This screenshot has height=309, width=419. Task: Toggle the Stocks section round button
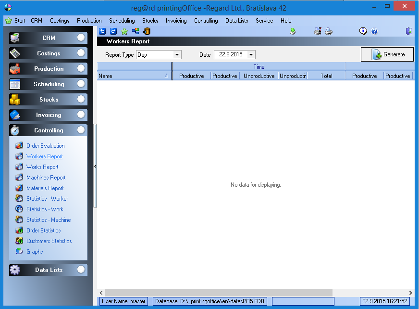81,99
